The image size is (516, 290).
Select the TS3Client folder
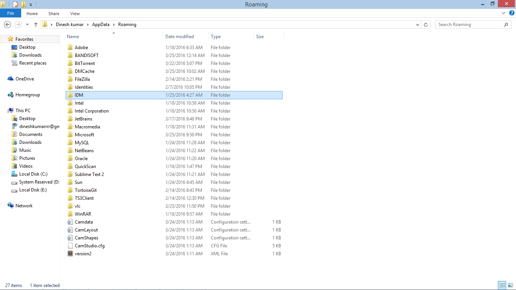[x=84, y=198]
